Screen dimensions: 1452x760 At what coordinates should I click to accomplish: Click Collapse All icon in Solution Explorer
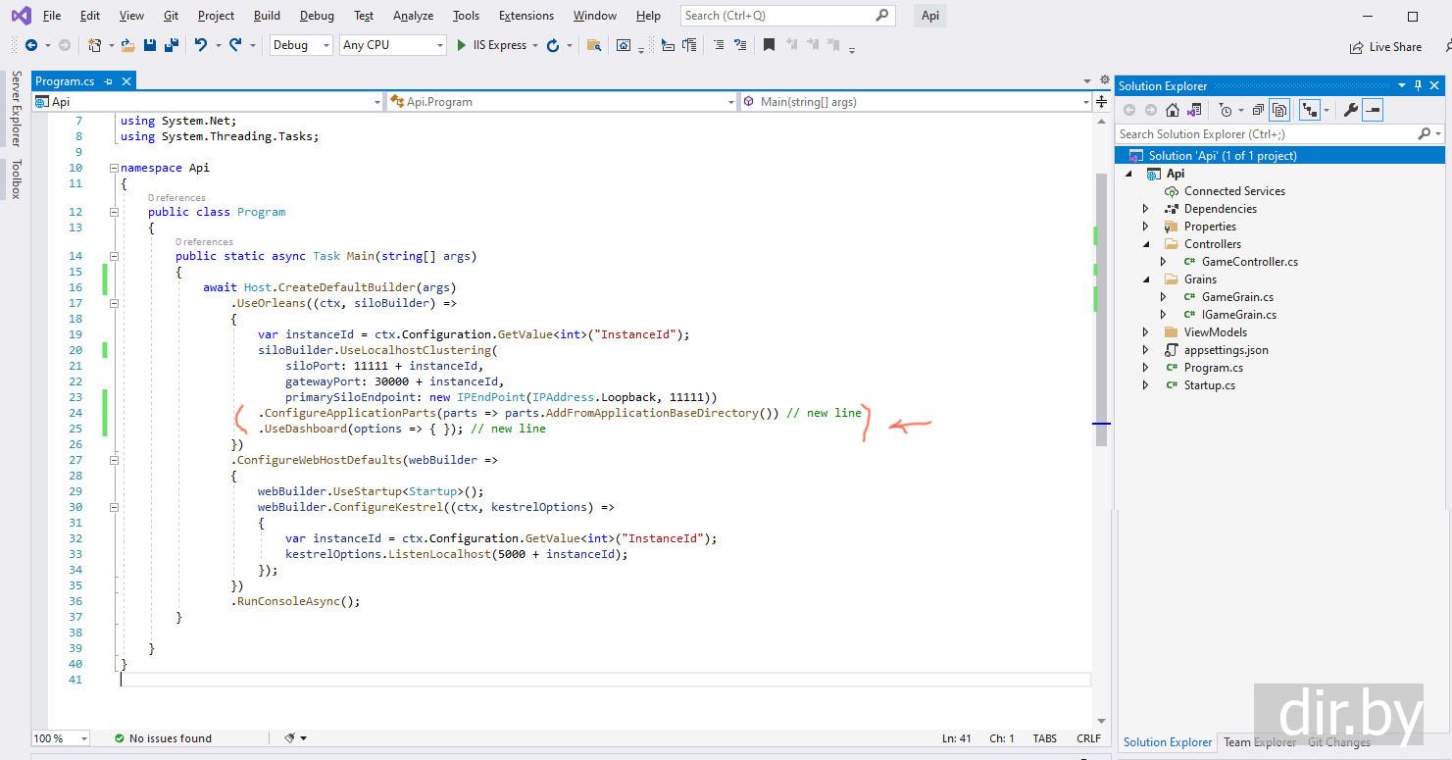click(x=1257, y=111)
